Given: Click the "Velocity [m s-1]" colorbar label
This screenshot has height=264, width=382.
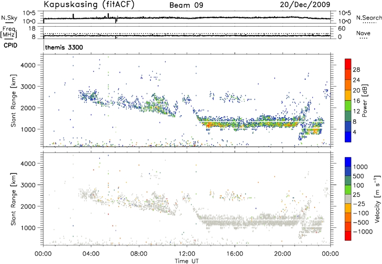Looking at the screenshot, I should point(377,199).
